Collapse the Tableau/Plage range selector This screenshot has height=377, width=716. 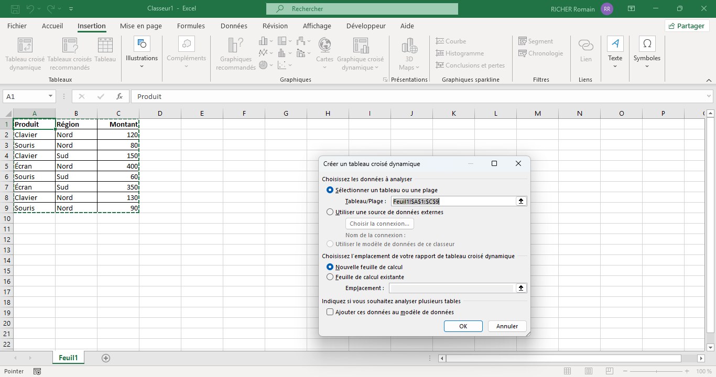tap(521, 201)
